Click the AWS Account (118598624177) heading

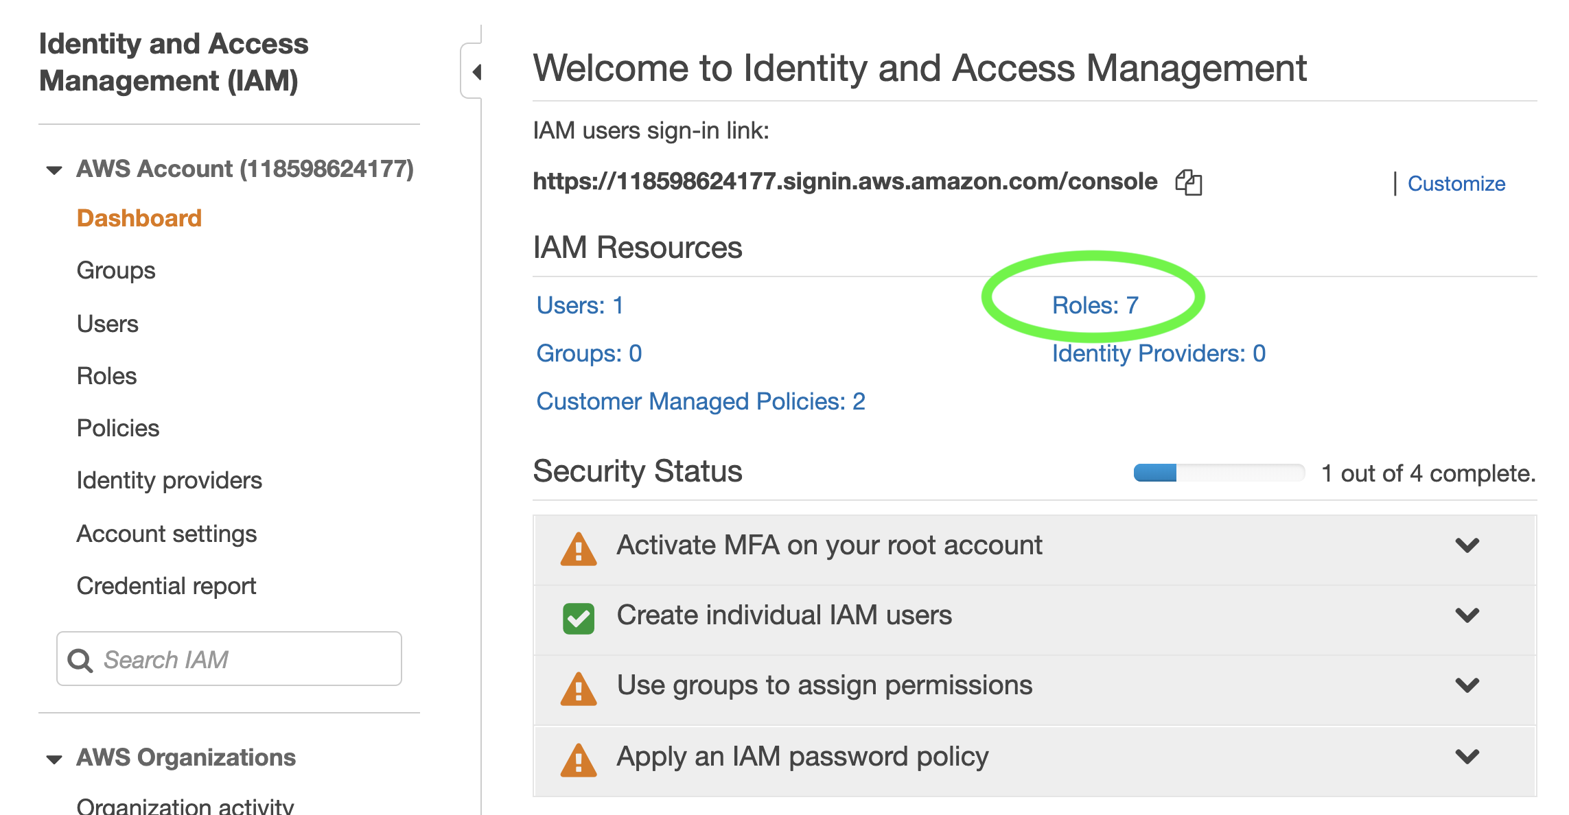pos(245,169)
